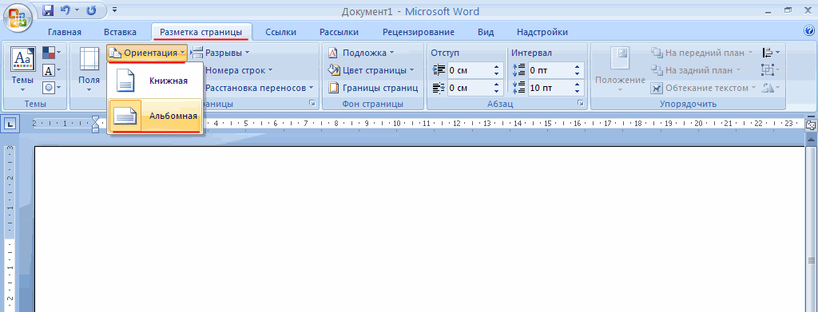Open the Номера строк dropdown
This screenshot has height=312, width=818.
[238, 70]
